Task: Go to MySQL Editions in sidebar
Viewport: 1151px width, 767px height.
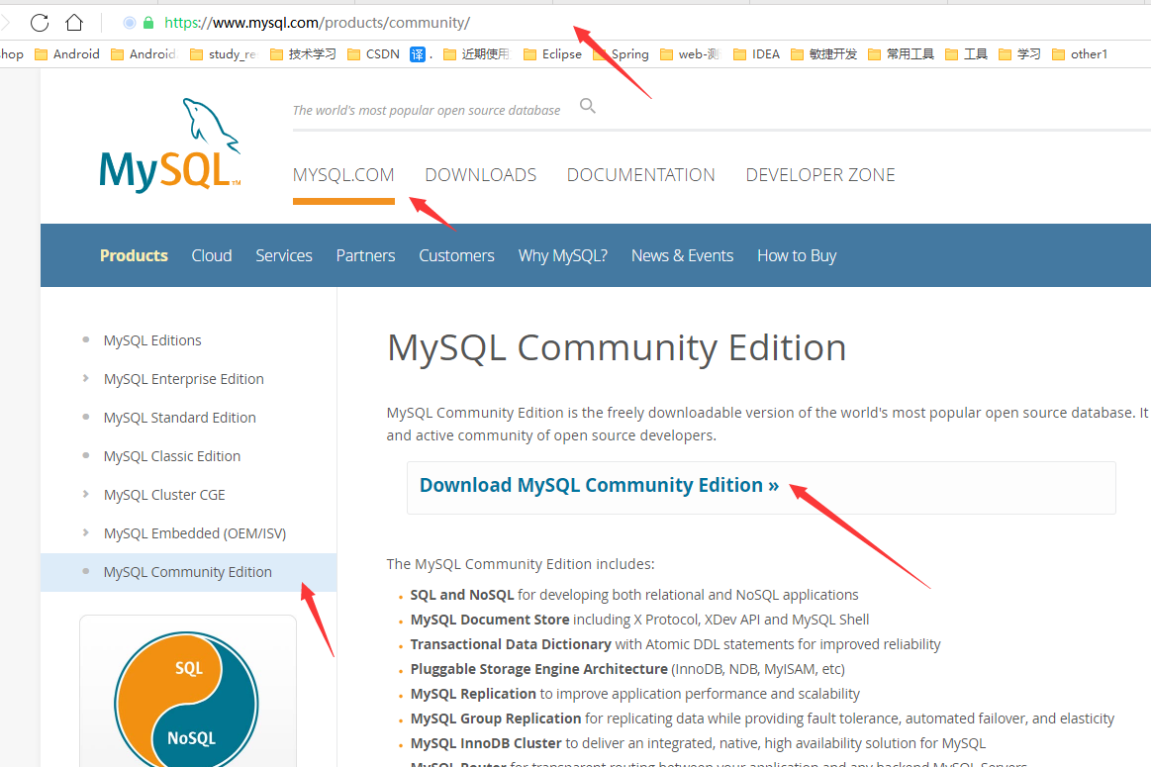Action: [x=152, y=340]
